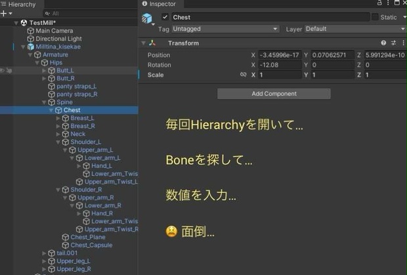Toggle the Scale constrain proportions link icon
Image resolution: width=407 pixels, height=275 pixels.
pos(243,75)
